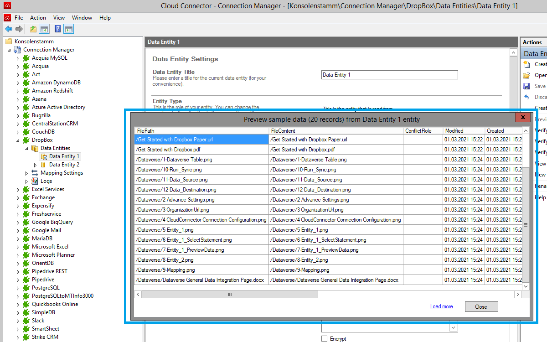The width and height of the screenshot is (547, 342).
Task: Toggle the Show/Hide Console Tree icon
Action: 44,29
